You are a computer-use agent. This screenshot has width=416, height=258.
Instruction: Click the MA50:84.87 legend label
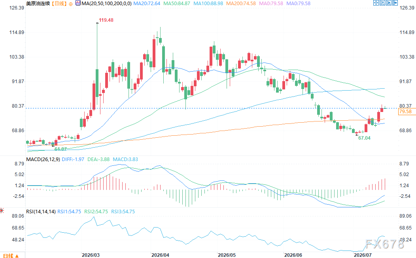[177, 4]
